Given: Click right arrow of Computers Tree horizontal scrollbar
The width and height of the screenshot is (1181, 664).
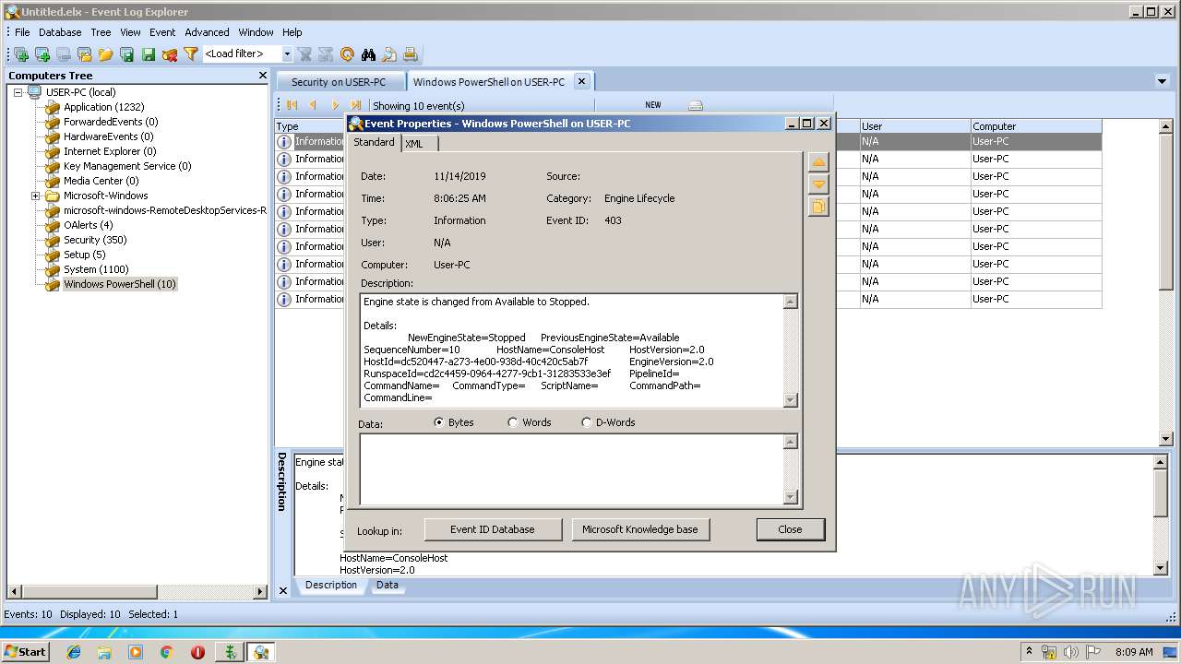Looking at the screenshot, I should pos(260,592).
